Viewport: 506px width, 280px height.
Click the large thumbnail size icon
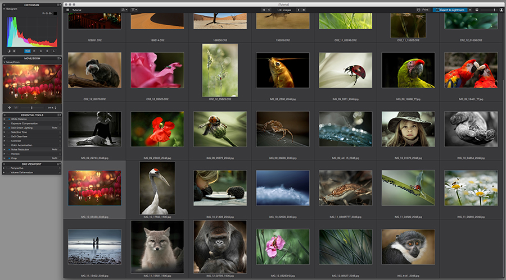click(501, 10)
